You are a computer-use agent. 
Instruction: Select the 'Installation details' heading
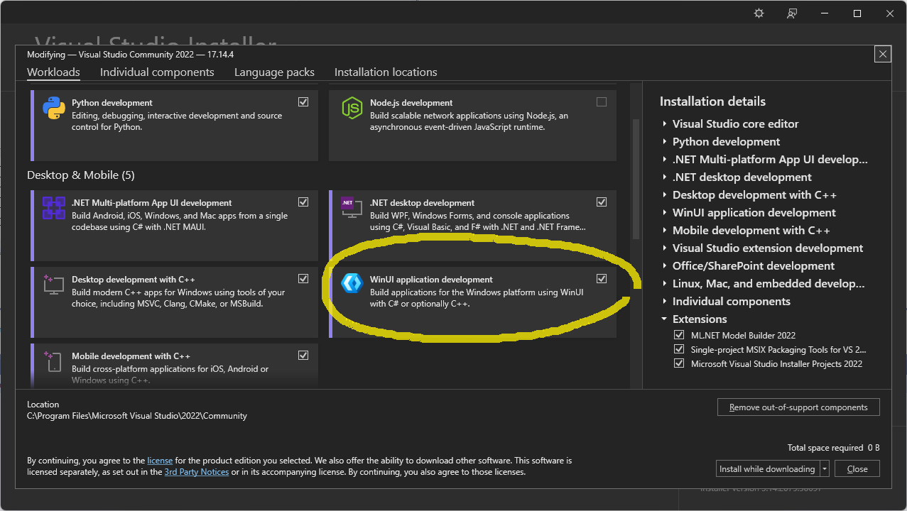click(712, 101)
